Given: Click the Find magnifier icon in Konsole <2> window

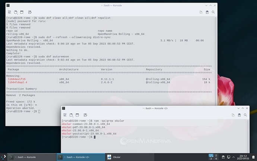Looking at the screenshot, I should point(245,115).
